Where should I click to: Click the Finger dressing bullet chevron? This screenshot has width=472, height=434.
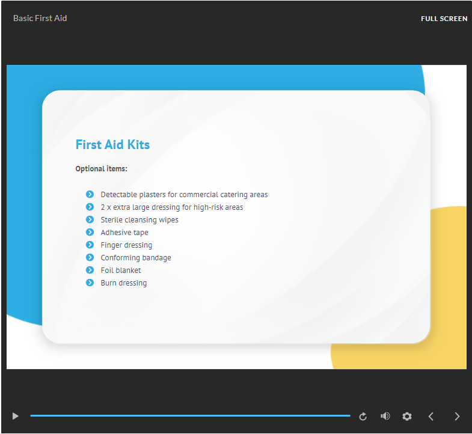[90, 245]
